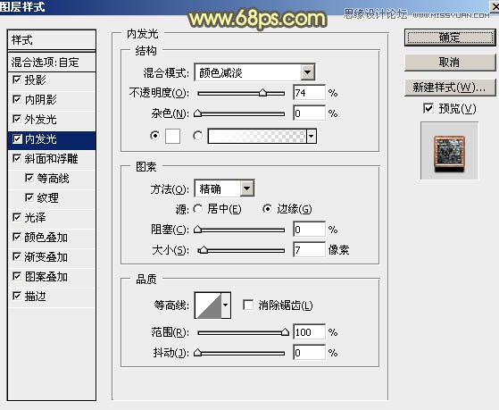This screenshot has width=499, height=410.
Task: Click the 大小 value field showing 7
Action: (310, 250)
